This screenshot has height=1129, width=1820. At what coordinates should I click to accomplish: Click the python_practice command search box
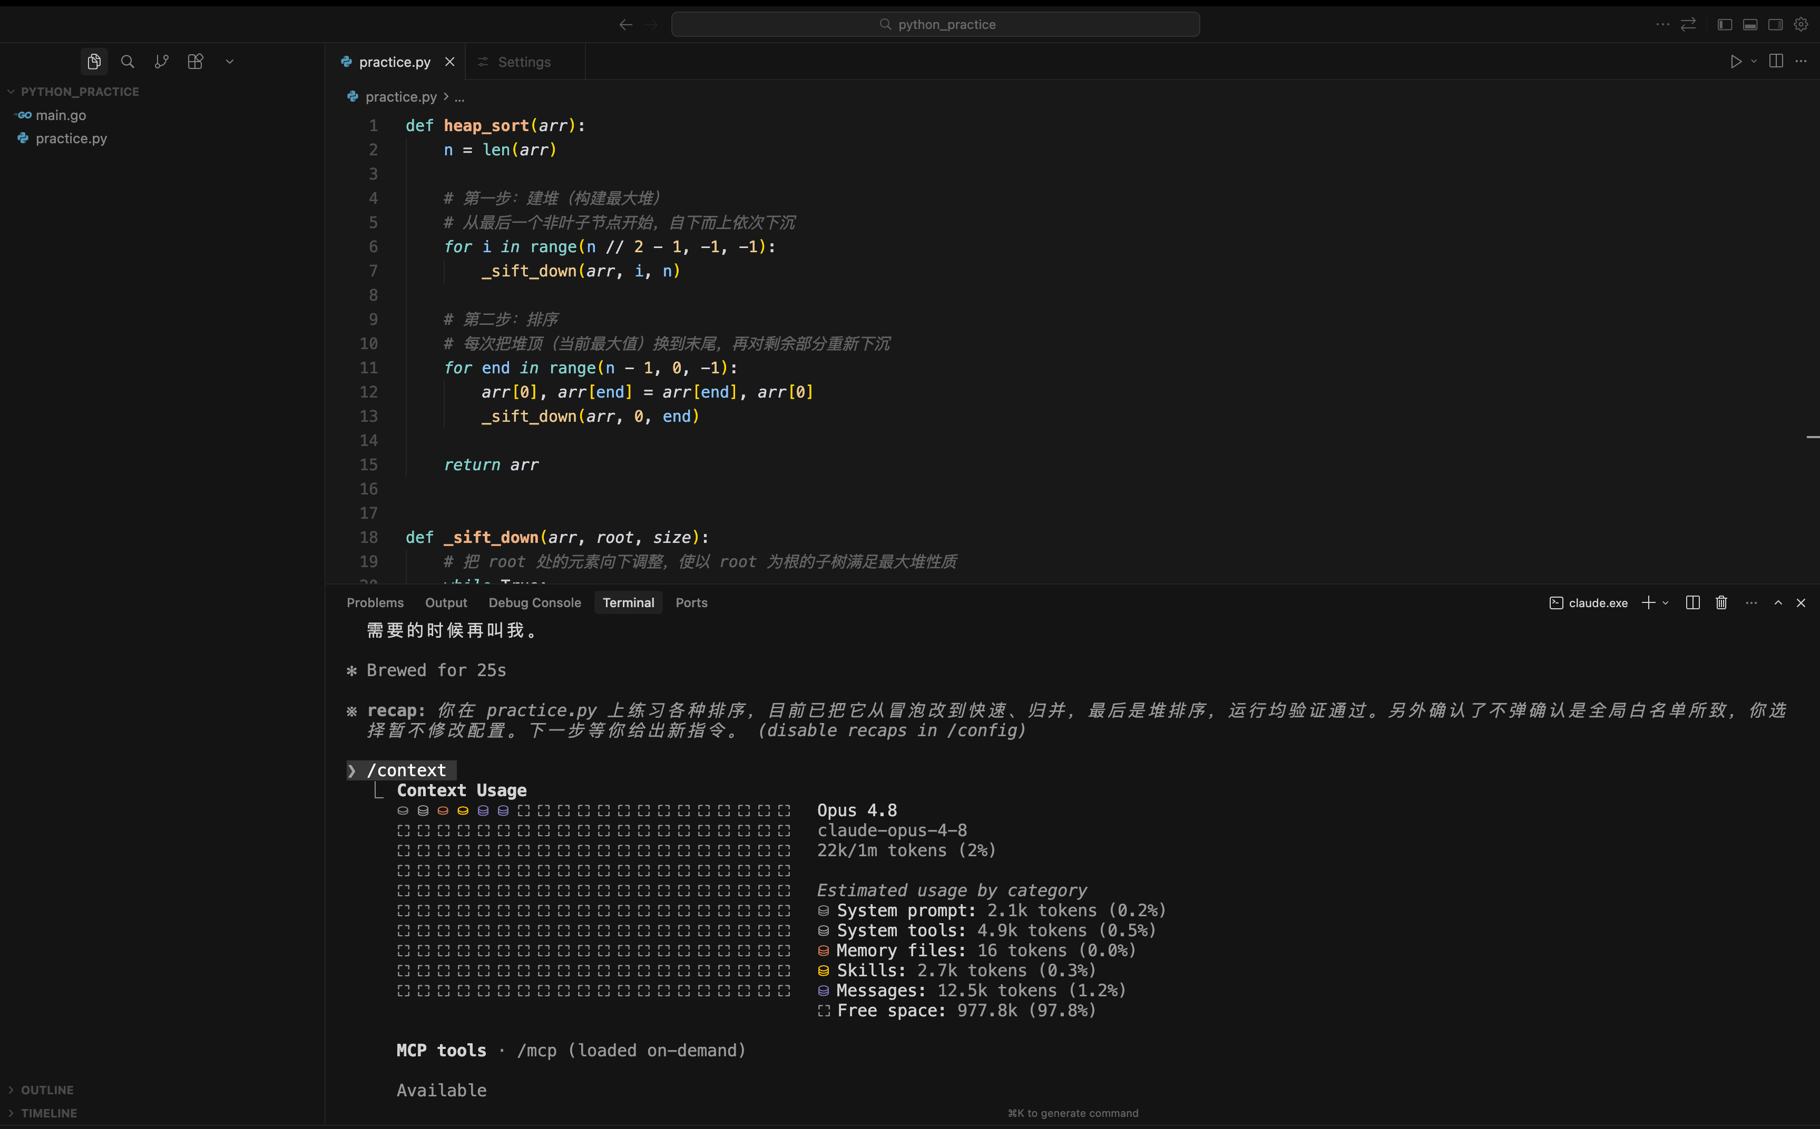tap(935, 25)
